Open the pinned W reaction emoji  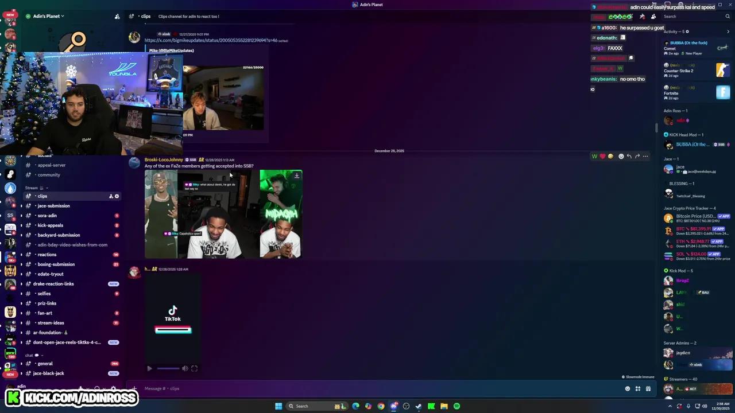(594, 156)
